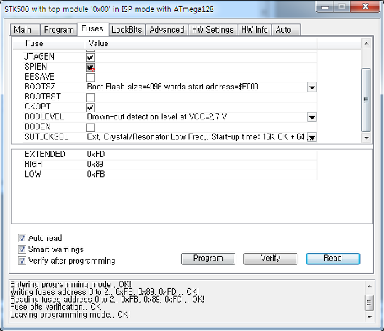Click the fuse list scroll up arrow
Image resolution: width=384 pixels, height=331 pixels.
tap(366, 43)
